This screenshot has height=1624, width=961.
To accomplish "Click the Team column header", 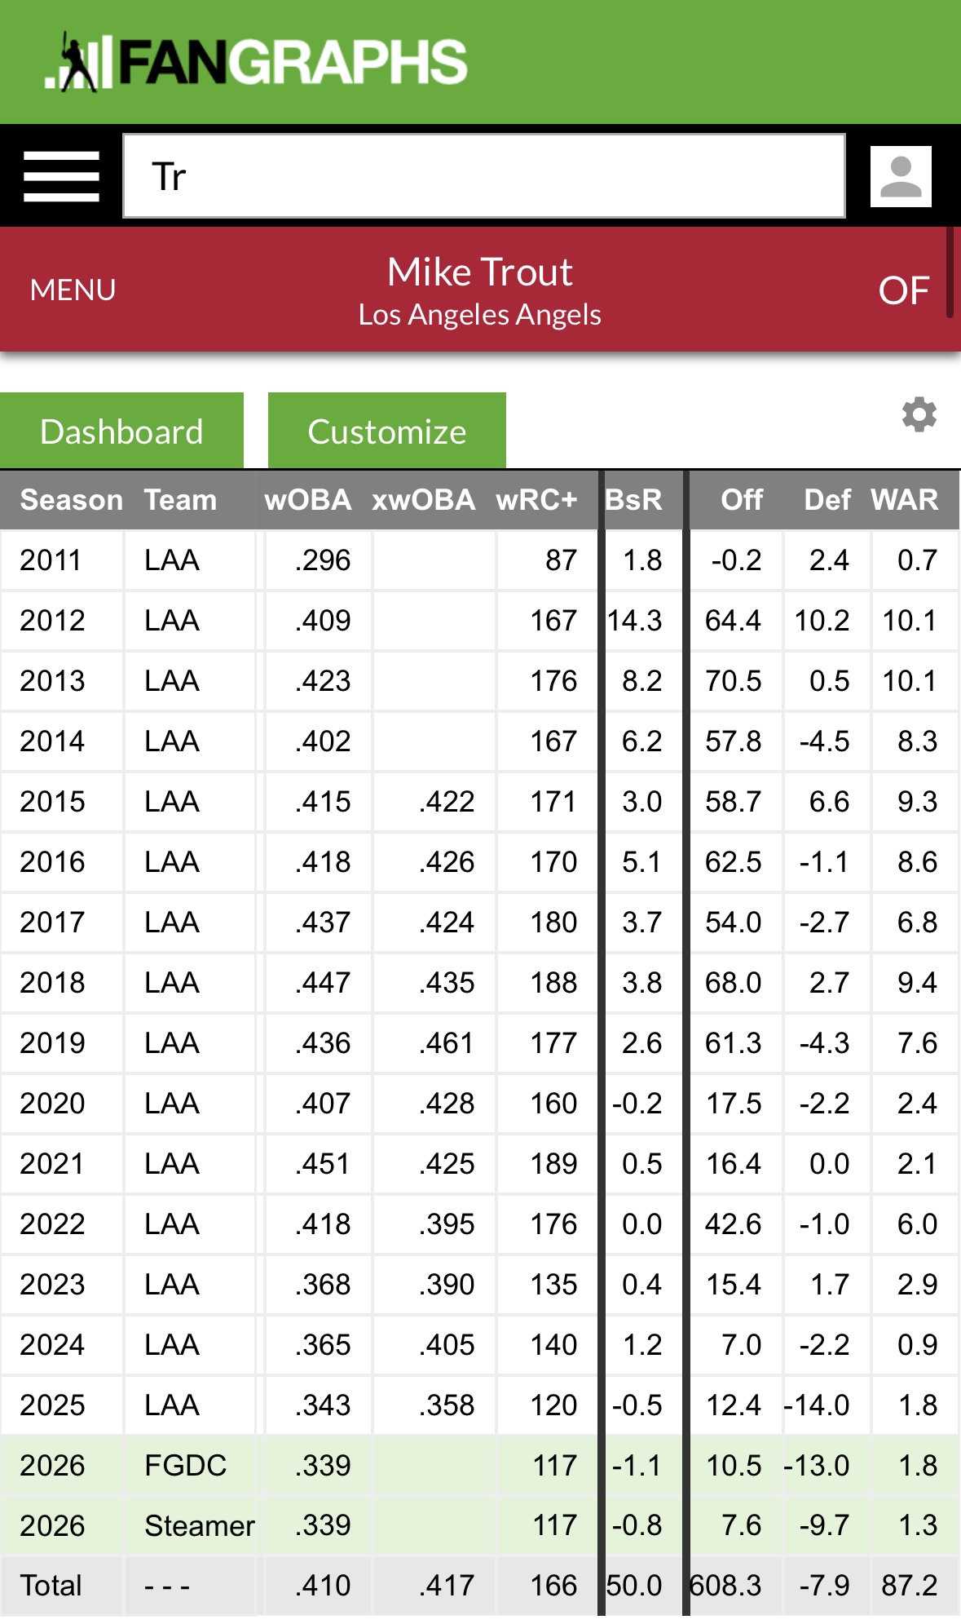I will pyautogui.click(x=180, y=499).
